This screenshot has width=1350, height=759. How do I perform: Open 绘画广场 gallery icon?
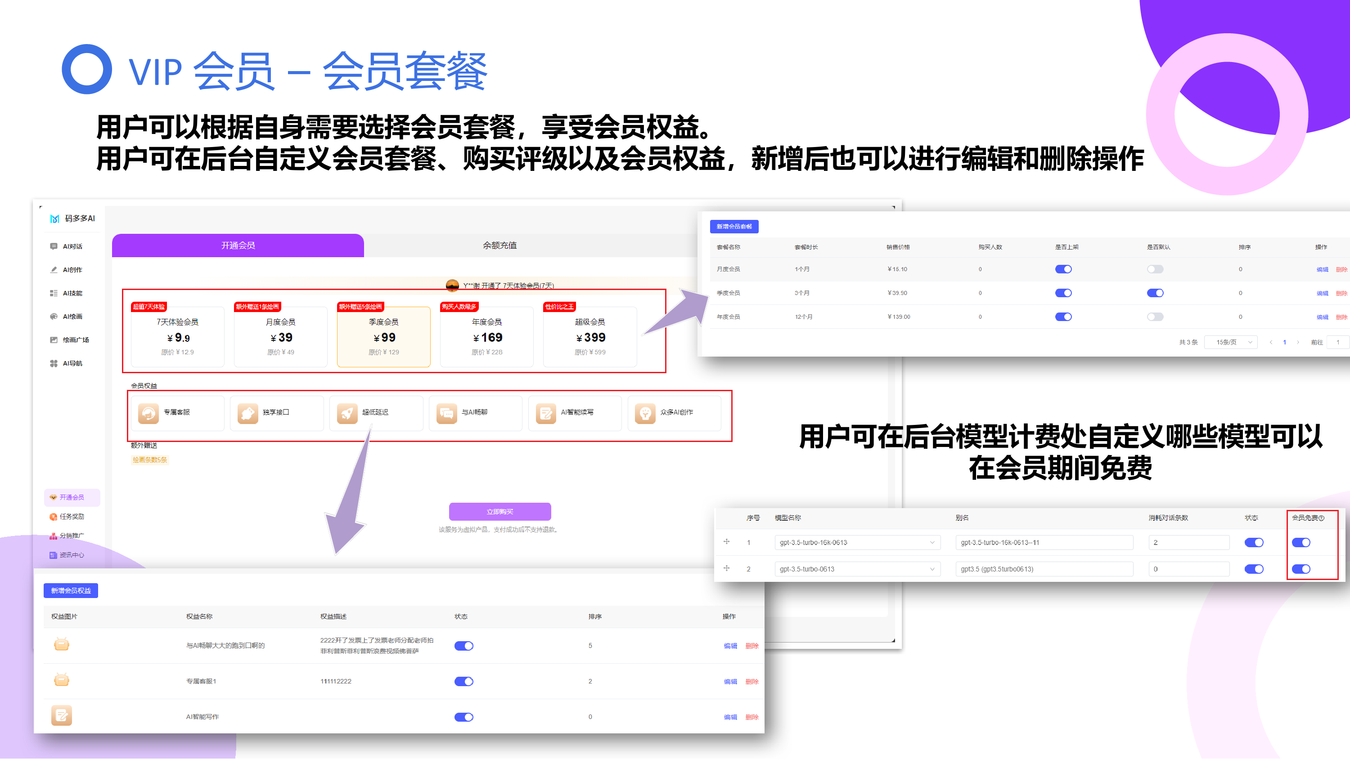54,340
